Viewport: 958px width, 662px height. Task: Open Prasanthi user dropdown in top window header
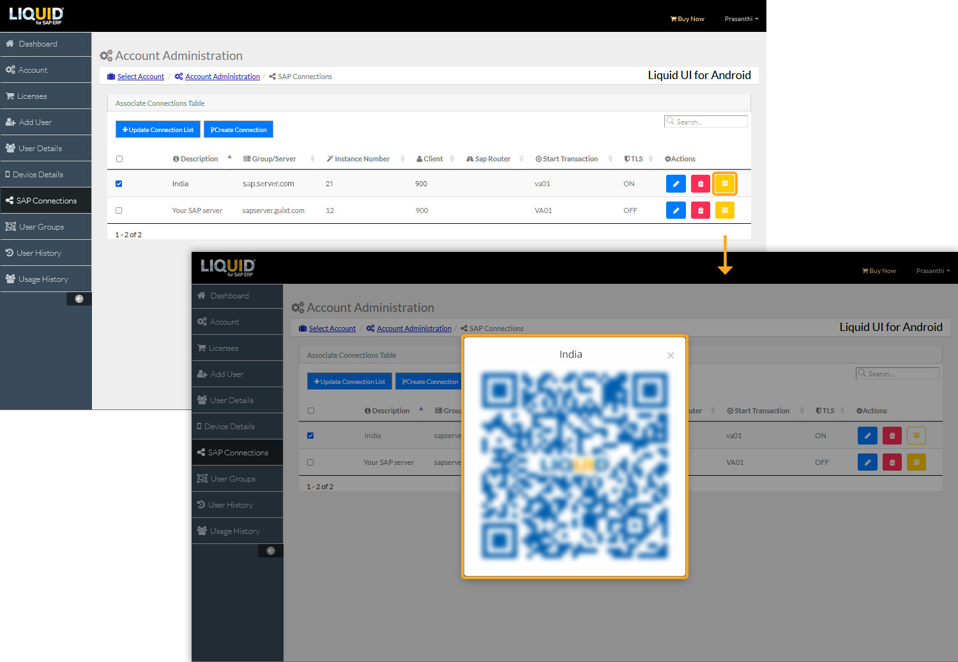741,19
